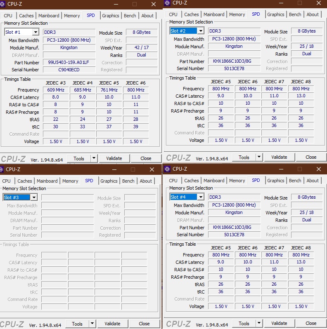
Task: Open Memory tab in Slot #1 window
Action: pyautogui.click(x=72, y=16)
